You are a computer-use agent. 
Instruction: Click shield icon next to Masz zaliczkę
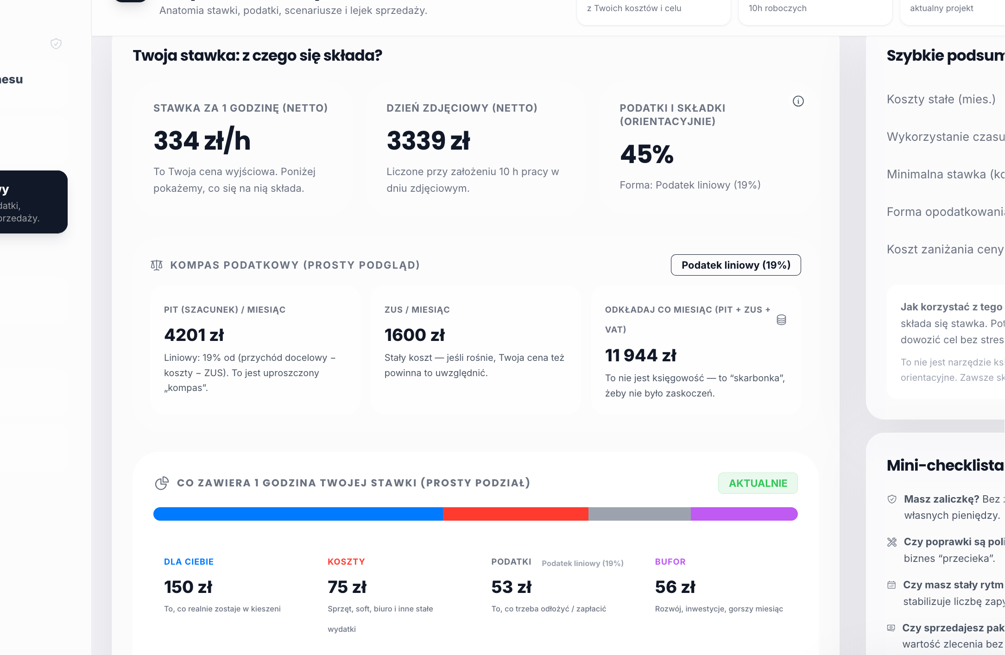[x=891, y=499]
